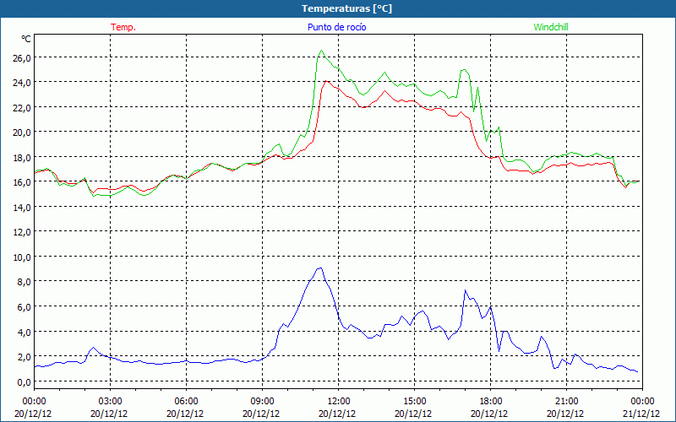Image resolution: width=676 pixels, height=422 pixels.
Task: Click the 8,0 y-axis value
Action: point(24,282)
